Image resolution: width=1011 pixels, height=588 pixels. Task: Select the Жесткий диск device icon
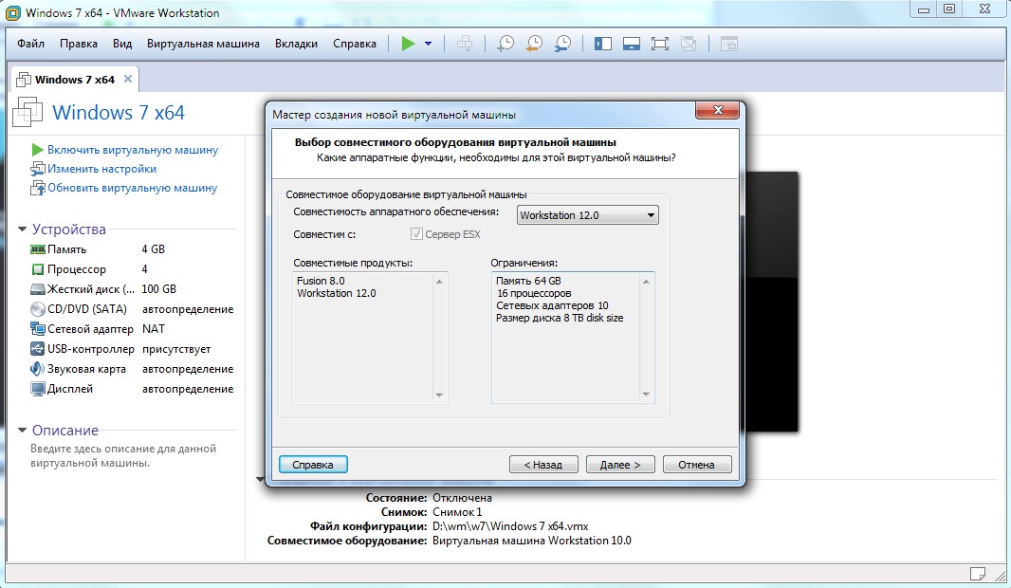click(37, 289)
